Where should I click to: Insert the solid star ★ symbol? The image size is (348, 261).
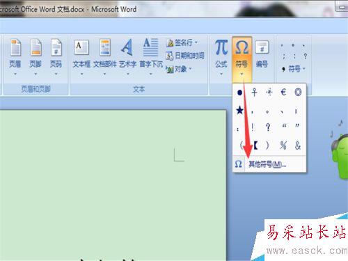(240, 110)
